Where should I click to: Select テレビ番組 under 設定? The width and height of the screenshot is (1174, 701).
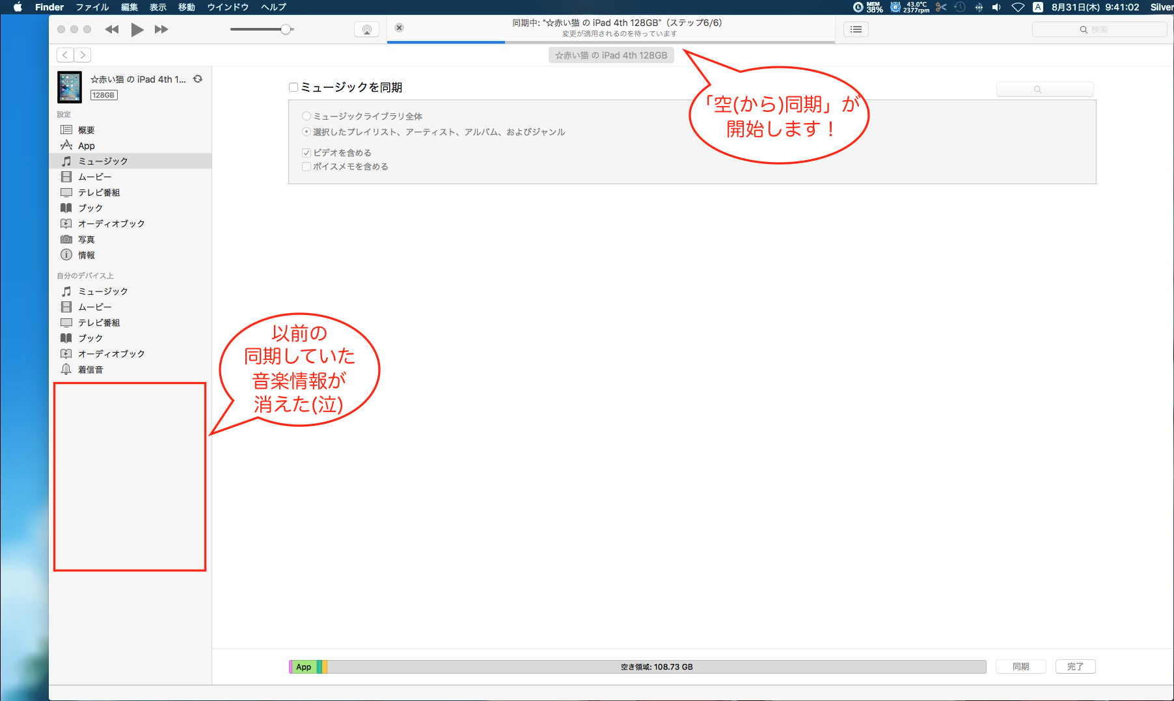click(130, 193)
